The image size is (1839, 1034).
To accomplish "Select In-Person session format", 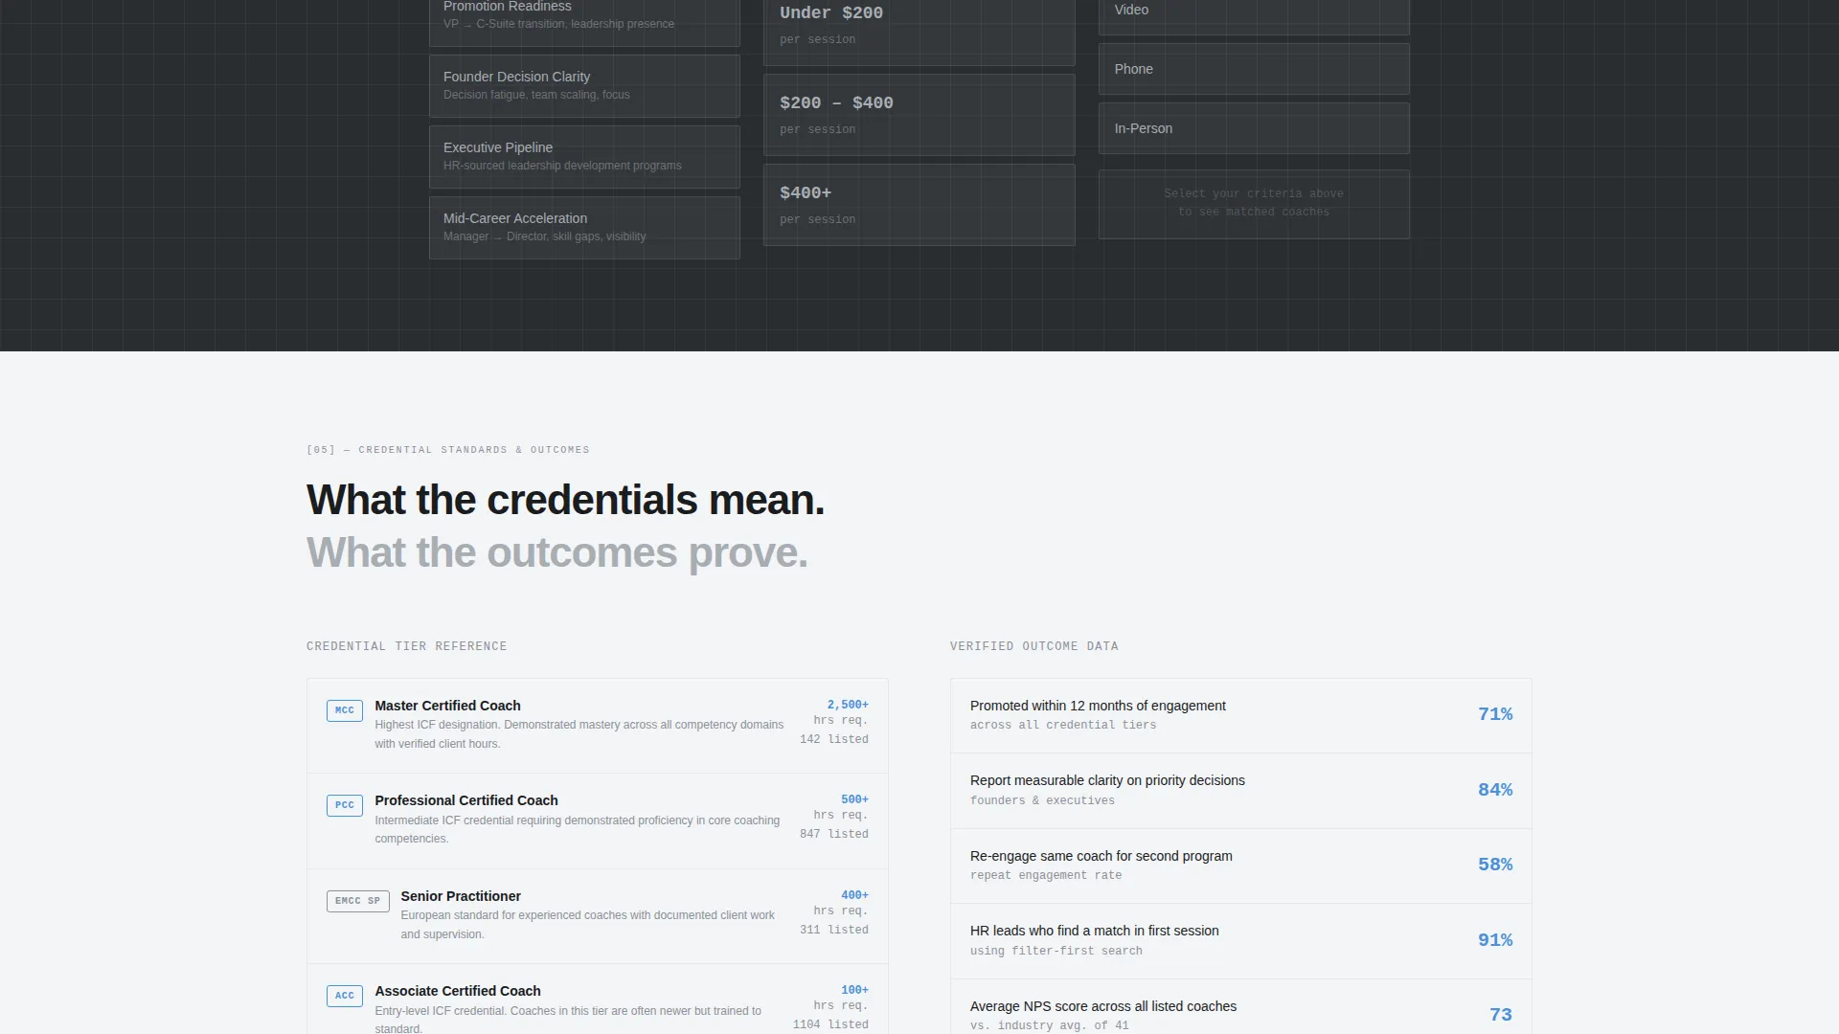I will (1254, 128).
